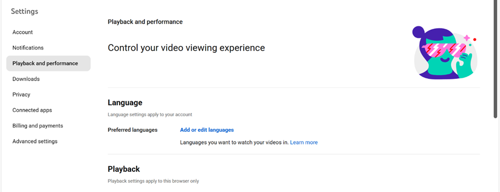This screenshot has width=500, height=192.
Task: Click the sunglasses character illustration
Action: pos(445,53)
